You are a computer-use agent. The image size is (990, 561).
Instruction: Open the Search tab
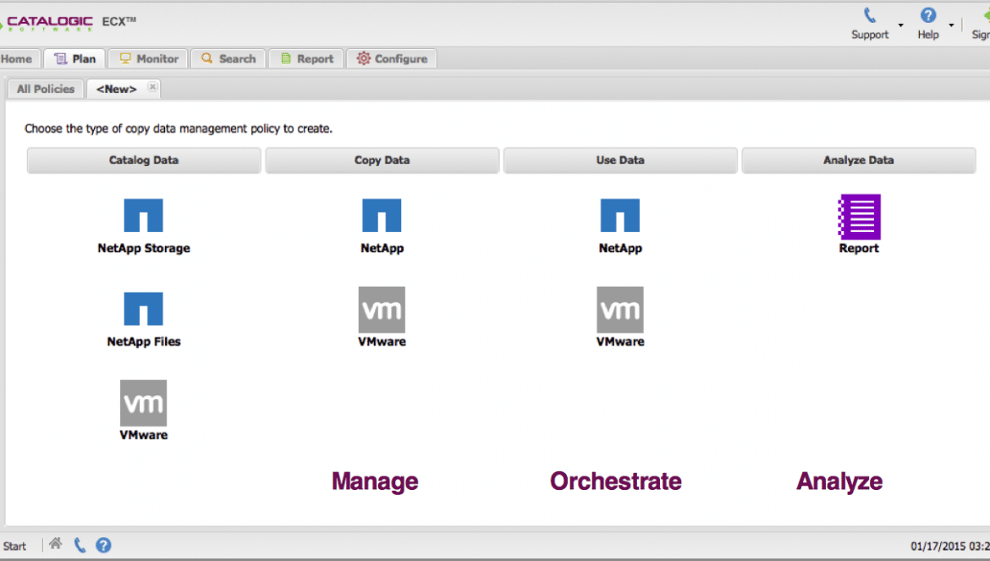tap(228, 58)
